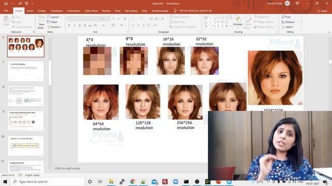The image size is (332, 186).
Task: Open the Ribbon Display Options icon
Action: click(297, 4)
